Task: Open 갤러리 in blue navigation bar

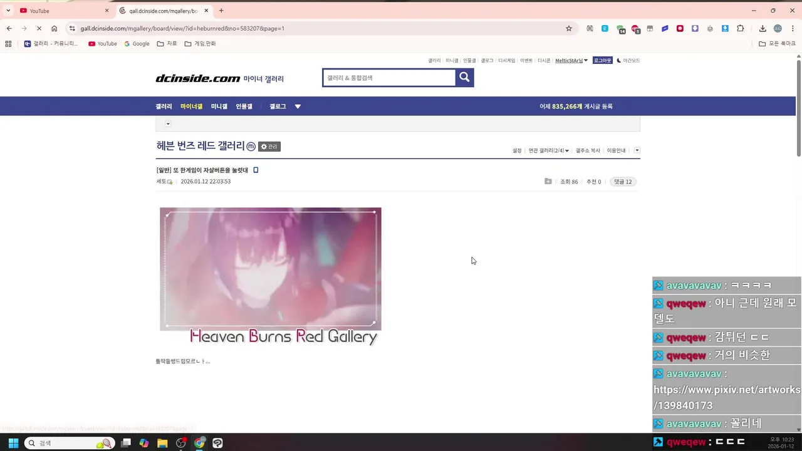Action: [164, 106]
